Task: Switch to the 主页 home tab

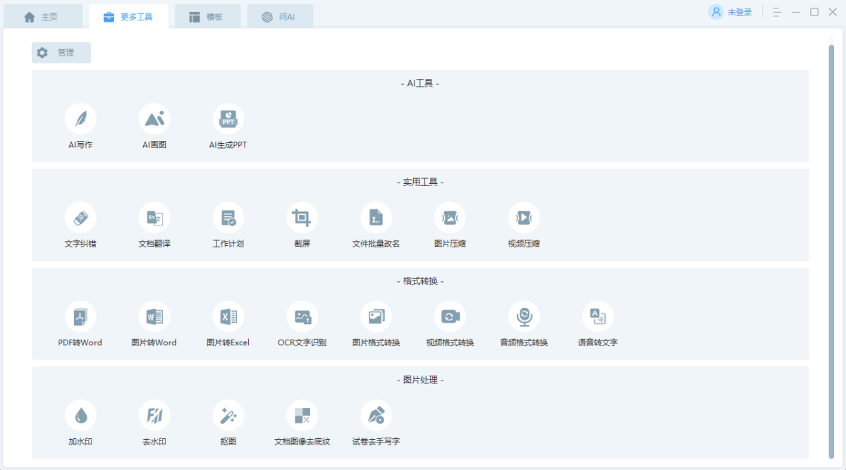Action: point(42,17)
